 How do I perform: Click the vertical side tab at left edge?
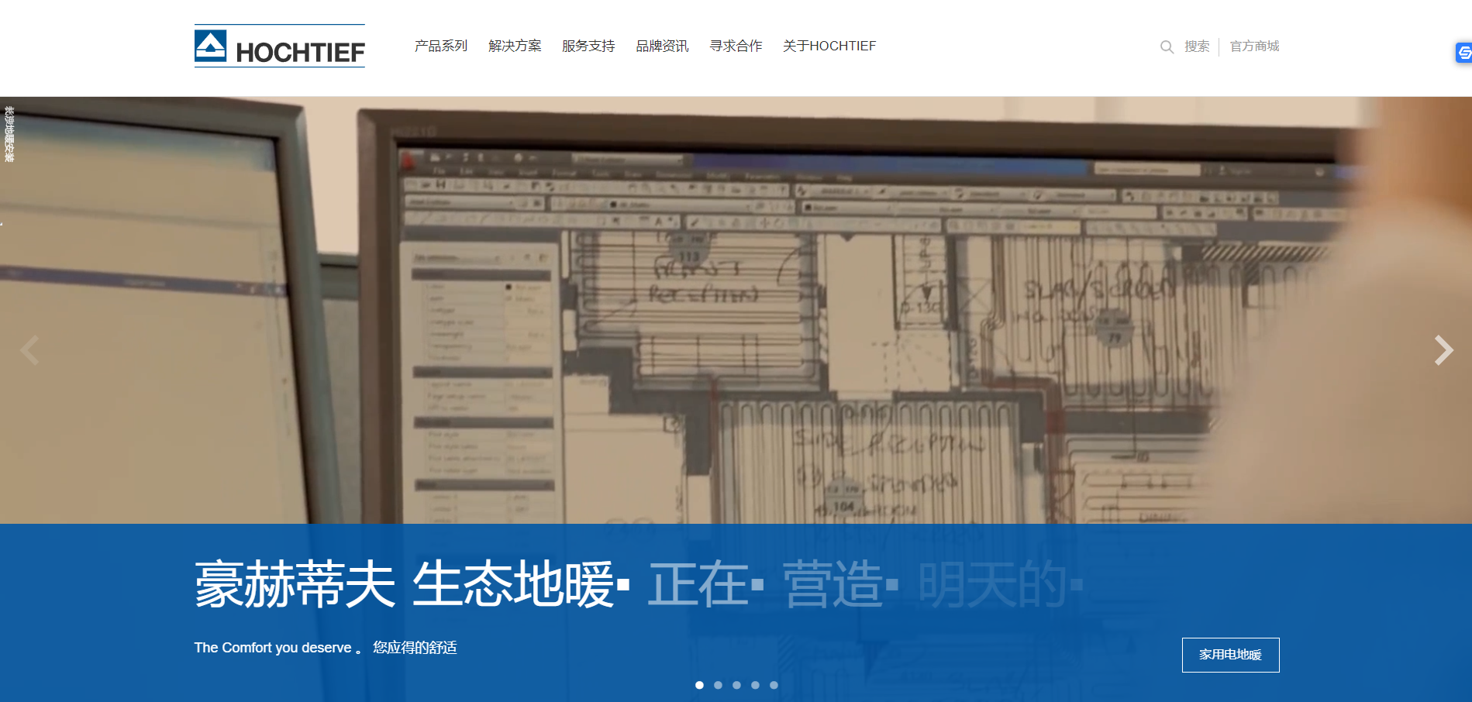point(9,134)
